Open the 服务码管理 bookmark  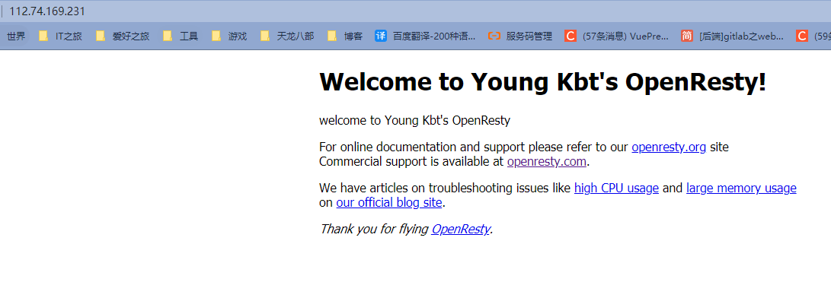520,36
